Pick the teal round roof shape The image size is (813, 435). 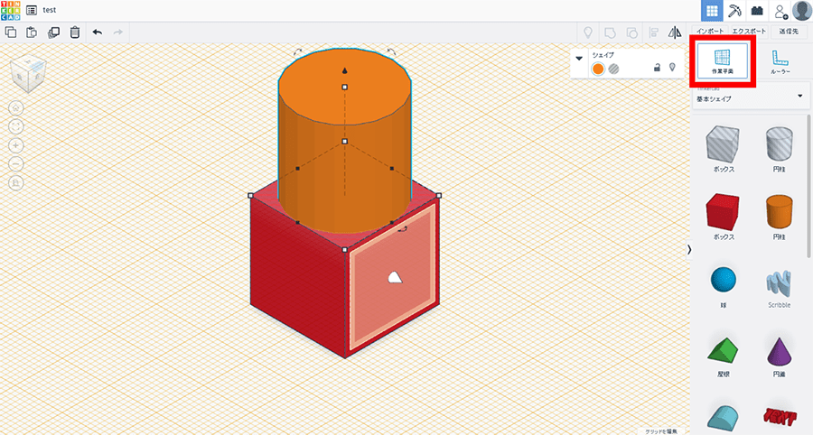pos(724,418)
